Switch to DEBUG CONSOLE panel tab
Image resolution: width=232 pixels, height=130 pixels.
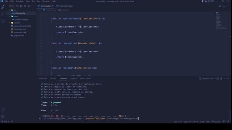tap(86, 79)
